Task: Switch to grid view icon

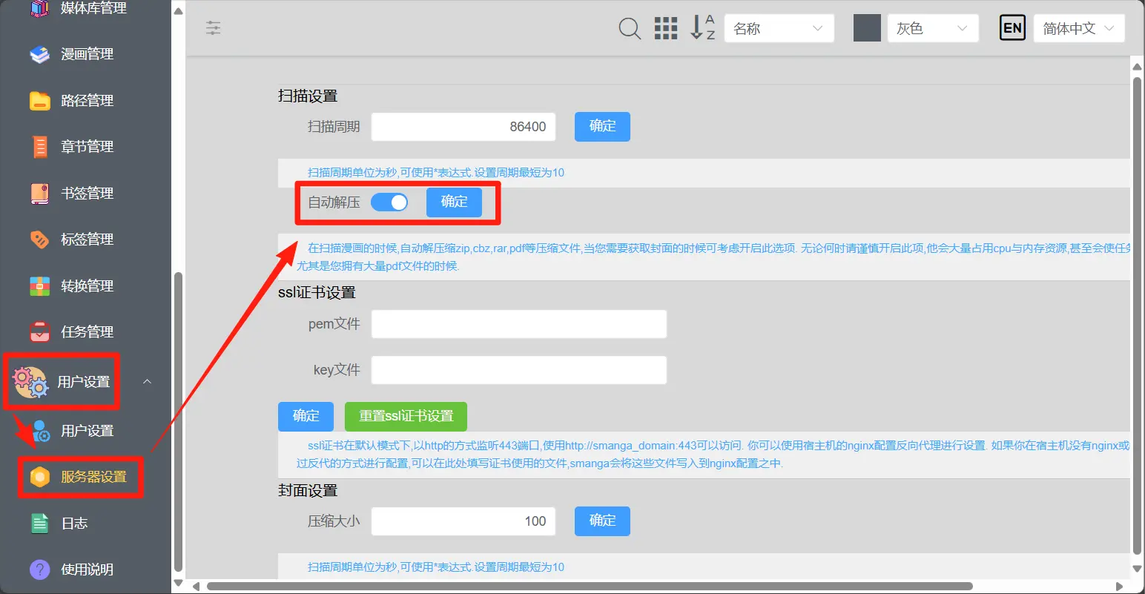Action: pos(666,29)
